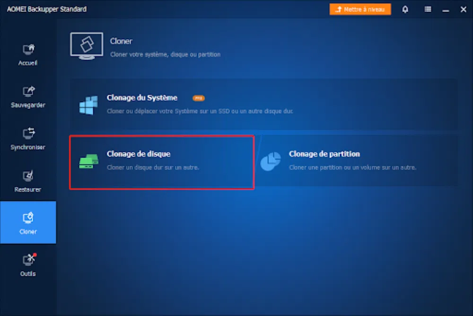Click the green disk icon of Clonage de disque
This screenshot has width=473, height=316.
pos(89,161)
